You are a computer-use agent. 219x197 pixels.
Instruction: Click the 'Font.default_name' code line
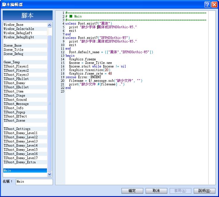tap(111, 52)
